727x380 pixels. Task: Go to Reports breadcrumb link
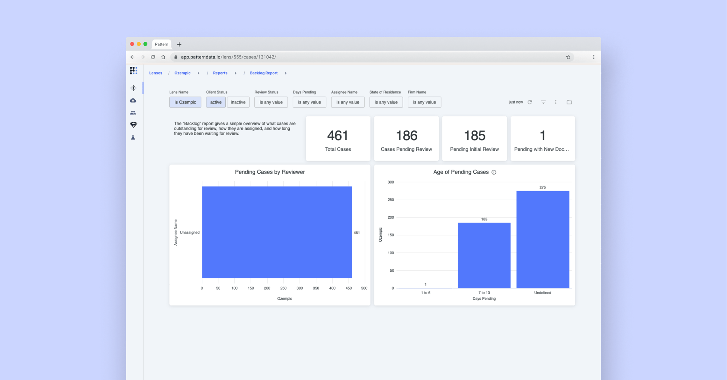[x=220, y=73]
